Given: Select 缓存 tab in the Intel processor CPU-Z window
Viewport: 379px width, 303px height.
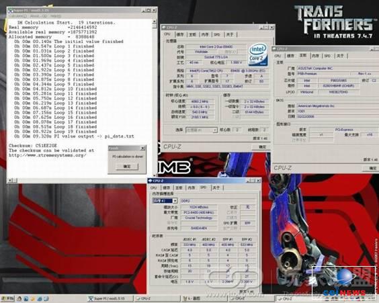Looking at the screenshot, I should (x=180, y=34).
